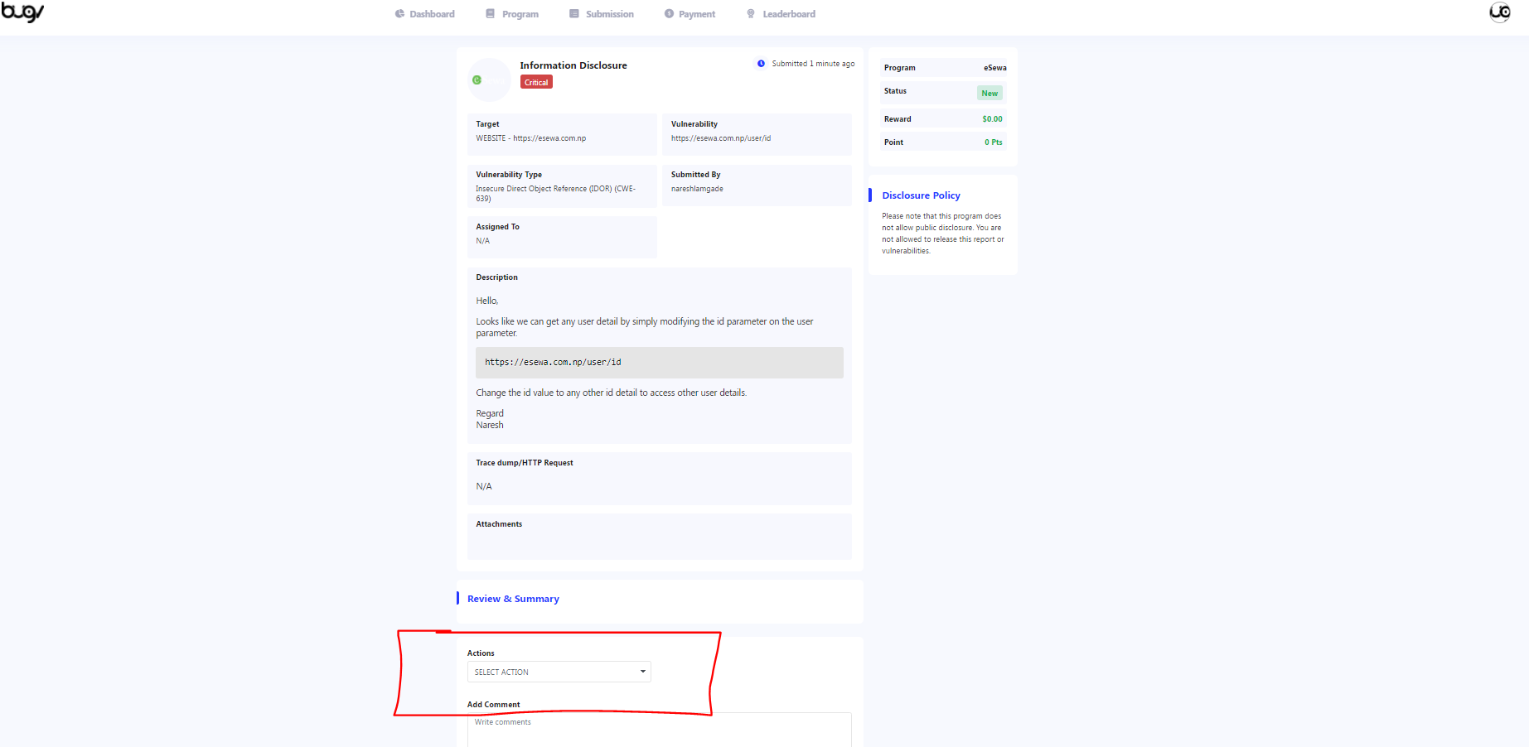Click the Program book icon
This screenshot has height=747, width=1529.
[491, 14]
